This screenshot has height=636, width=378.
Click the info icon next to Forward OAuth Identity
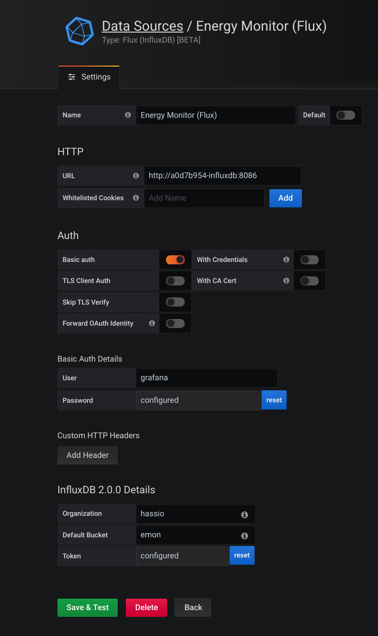[x=152, y=323]
